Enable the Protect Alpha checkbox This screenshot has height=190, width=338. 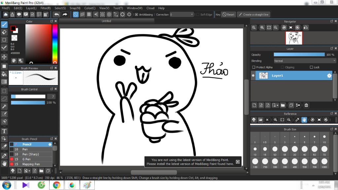(254, 67)
